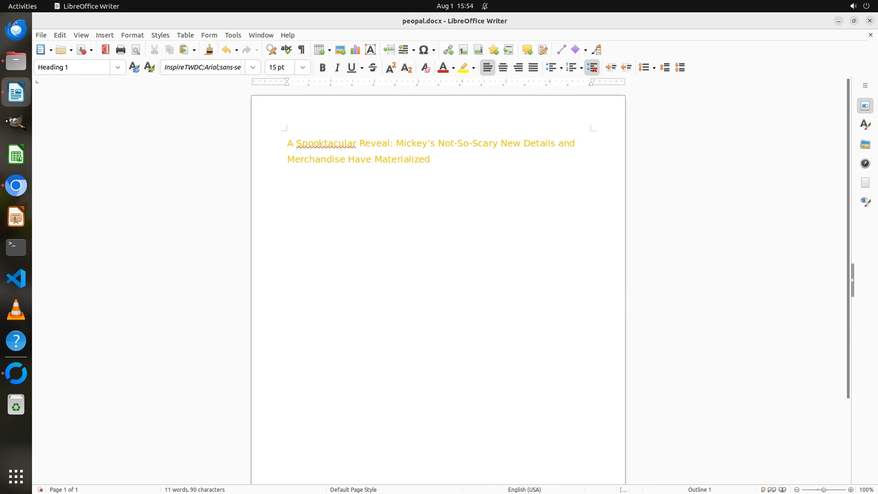The width and height of the screenshot is (878, 494).
Task: Open the font name dropdown list
Action: pos(253,67)
